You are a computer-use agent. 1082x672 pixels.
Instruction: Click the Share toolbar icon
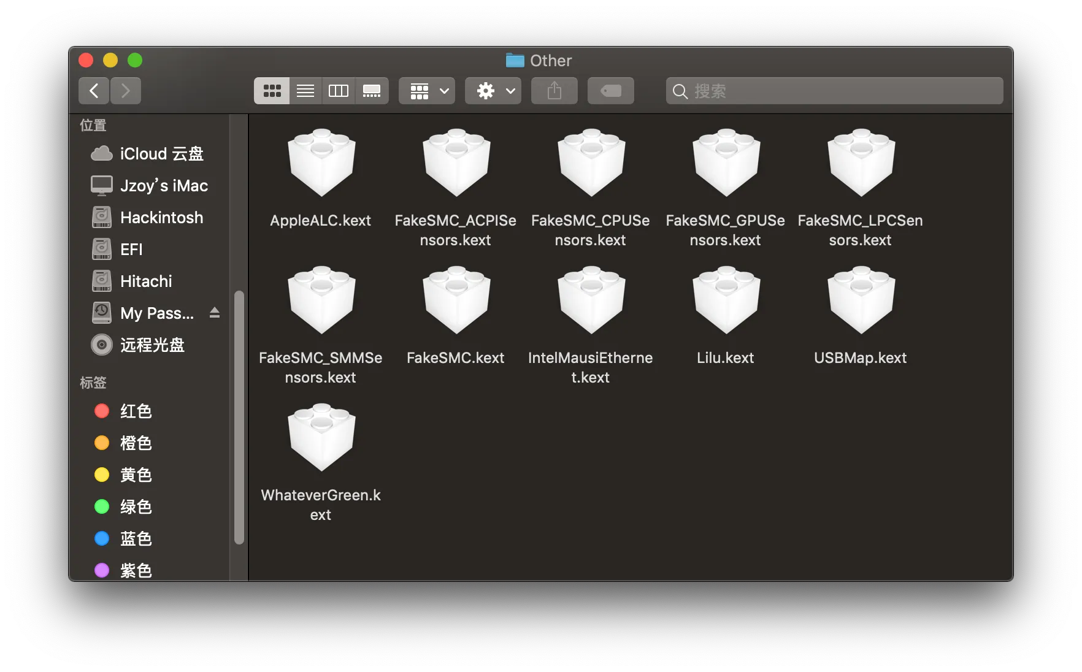point(554,91)
